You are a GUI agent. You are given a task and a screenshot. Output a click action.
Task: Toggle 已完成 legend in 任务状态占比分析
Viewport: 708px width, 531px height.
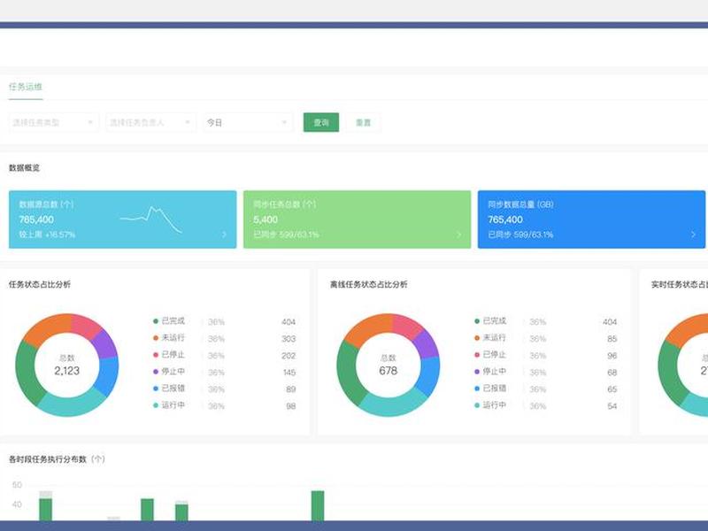pyautogui.click(x=169, y=321)
